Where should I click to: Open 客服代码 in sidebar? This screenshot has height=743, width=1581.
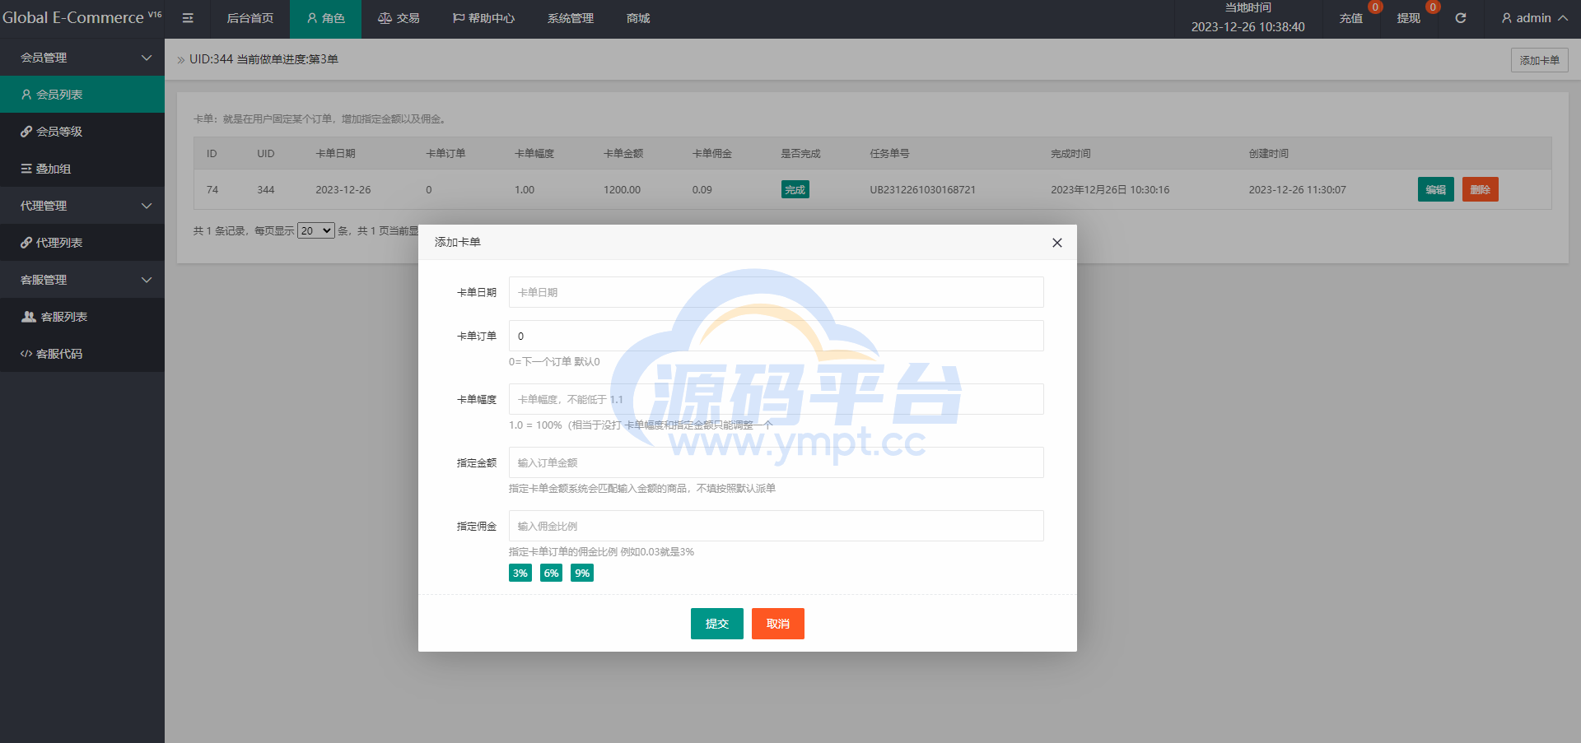82,354
